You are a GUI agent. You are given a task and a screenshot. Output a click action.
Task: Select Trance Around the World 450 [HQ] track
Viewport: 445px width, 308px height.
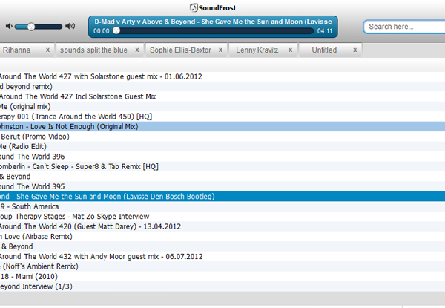pyautogui.click(x=222, y=117)
